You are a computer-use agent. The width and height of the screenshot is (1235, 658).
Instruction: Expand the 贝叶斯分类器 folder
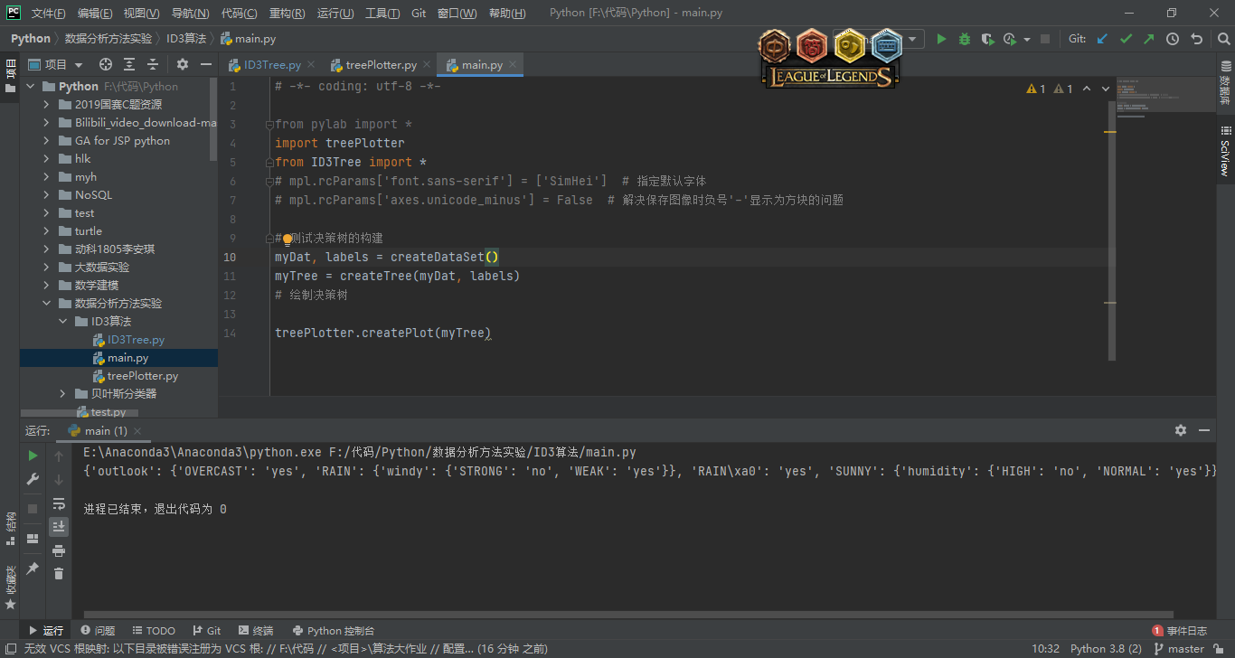[x=62, y=394]
